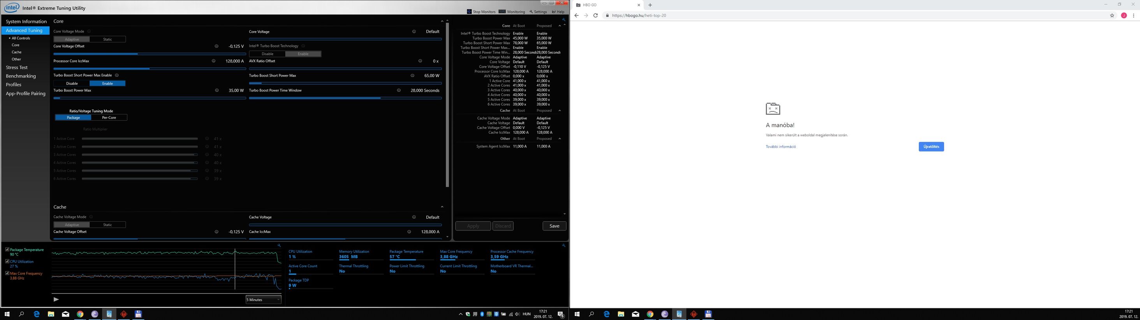Go back in Chrome
Screen dimensions: 1140x320
(x=576, y=16)
